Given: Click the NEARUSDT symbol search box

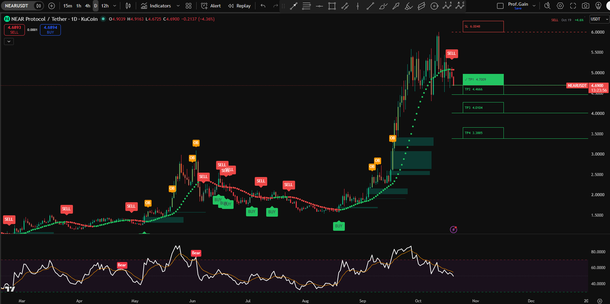Looking at the screenshot, I should pyautogui.click(x=22, y=6).
